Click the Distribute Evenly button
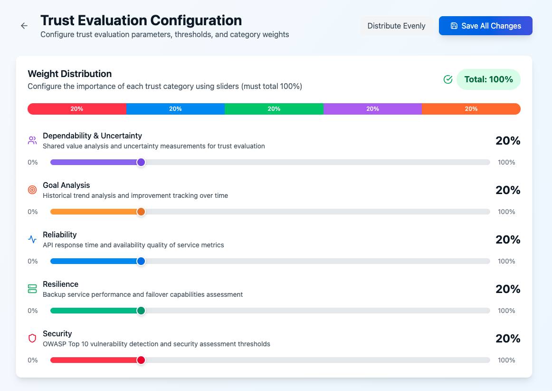 (x=397, y=26)
